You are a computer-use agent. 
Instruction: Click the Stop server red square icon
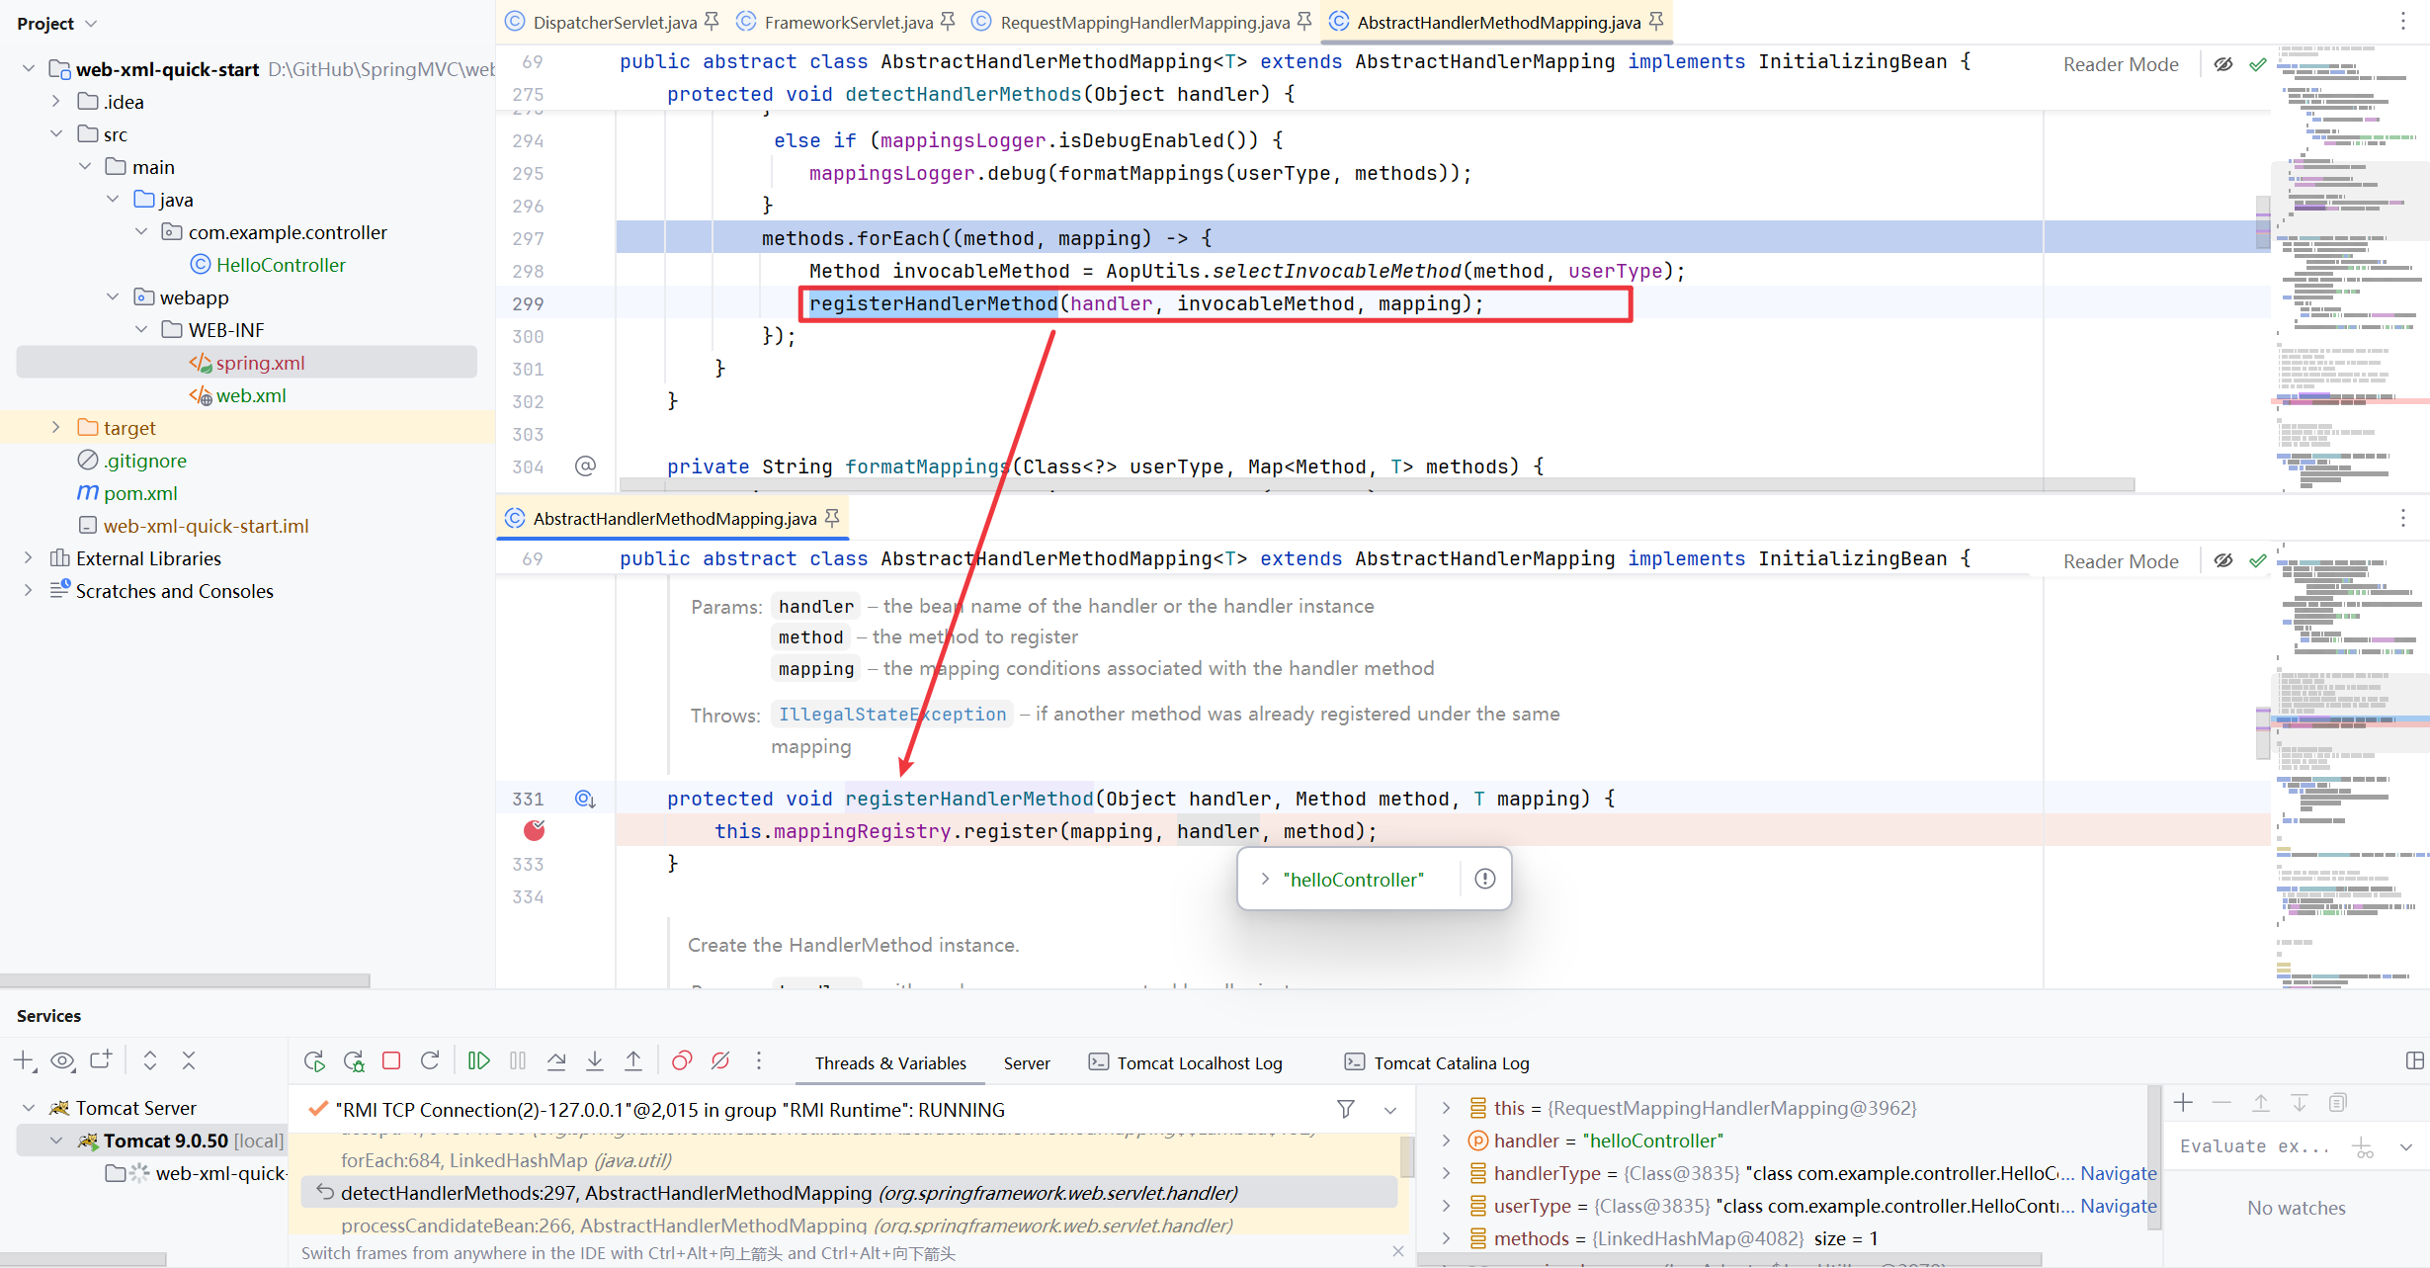click(x=391, y=1060)
